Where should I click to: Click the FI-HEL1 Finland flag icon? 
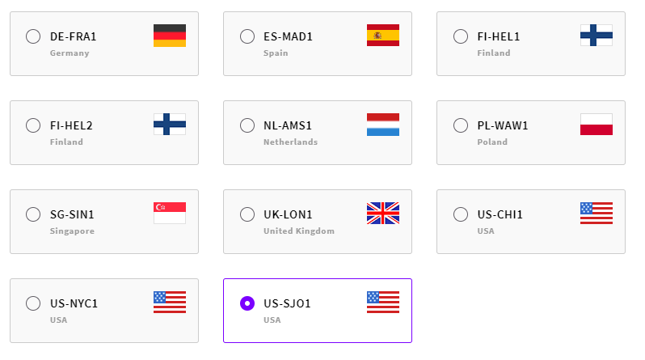[597, 36]
